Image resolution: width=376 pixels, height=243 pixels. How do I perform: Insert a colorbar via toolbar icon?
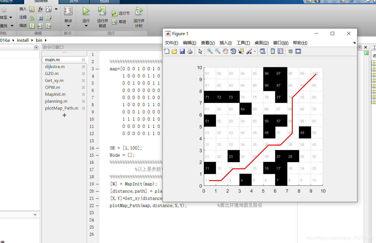[273, 51]
